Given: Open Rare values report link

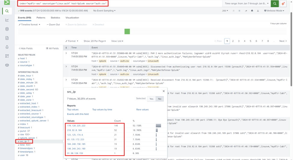Looking at the screenshot, I should [x=142, y=109].
